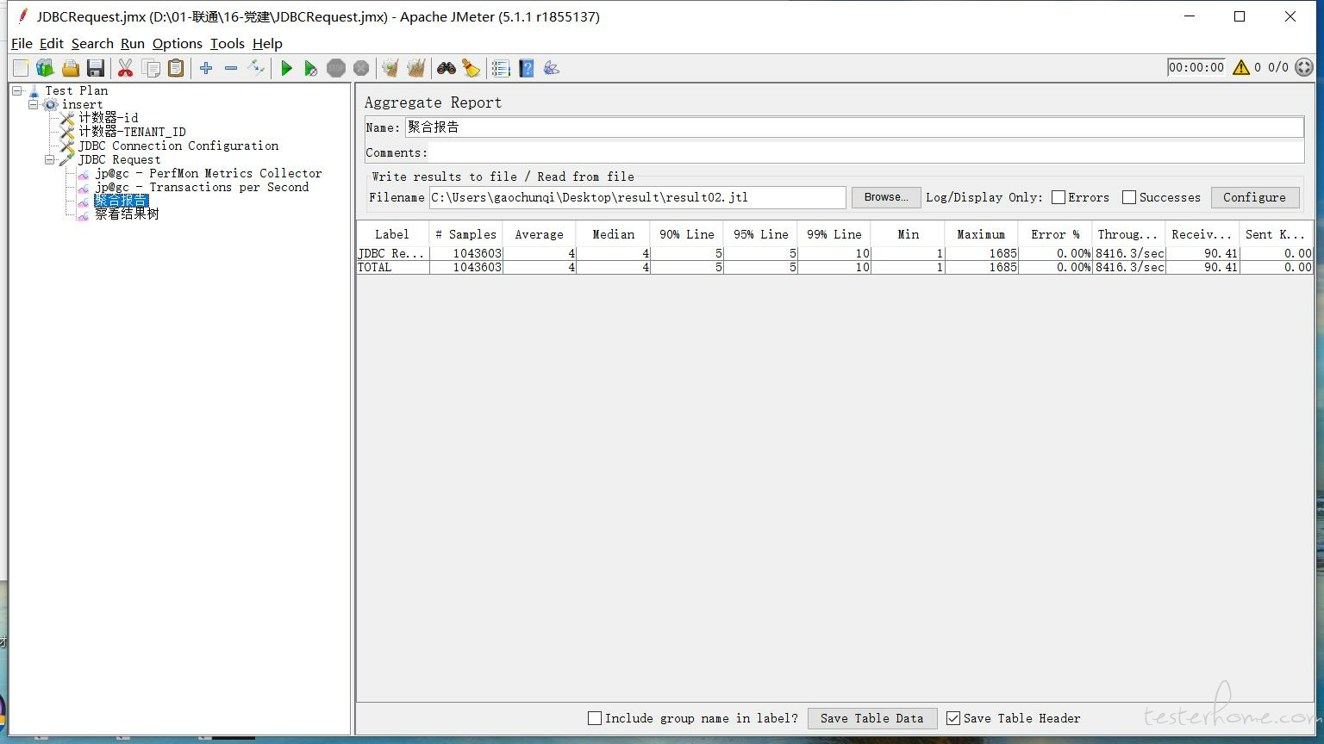This screenshot has height=744, width=1324.
Task: Collapse all tree nodes with minus icon
Action: pos(231,68)
